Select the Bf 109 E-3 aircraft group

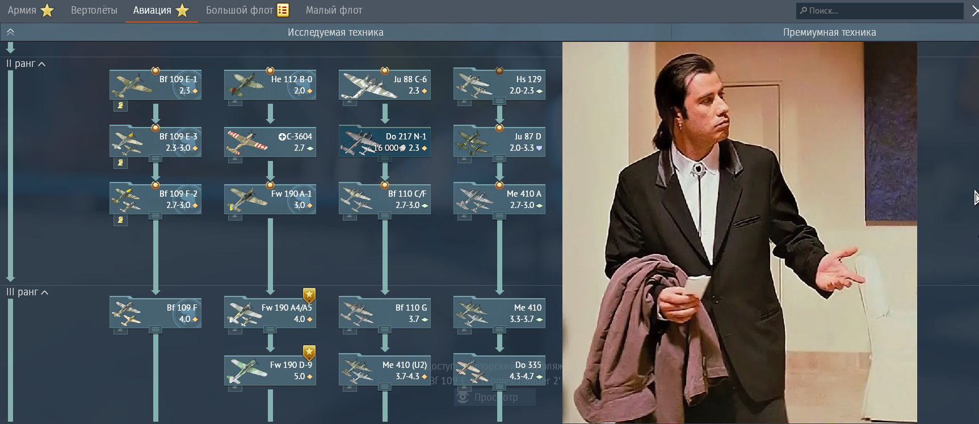156,142
